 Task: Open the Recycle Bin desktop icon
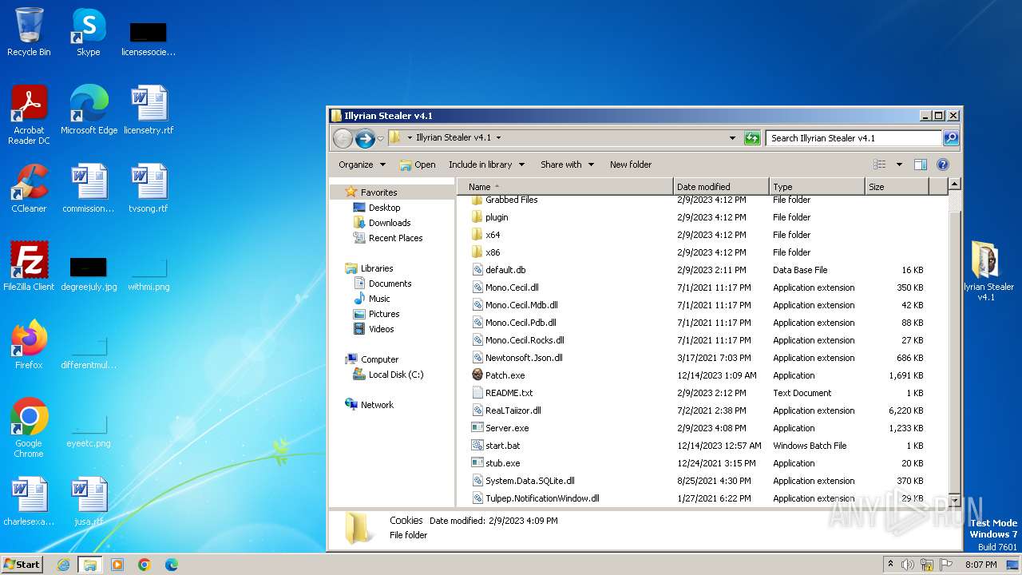coord(29,33)
